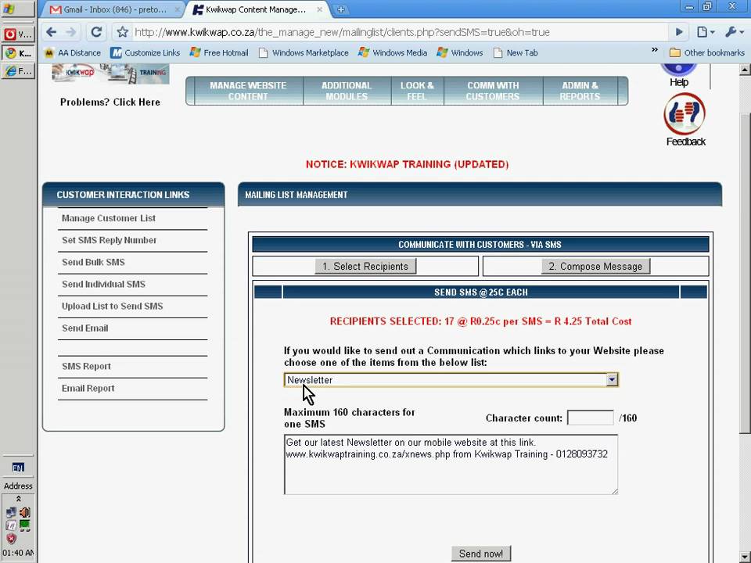751x563 pixels.
Task: Click the Windows Start button
Action: click(18, 9)
